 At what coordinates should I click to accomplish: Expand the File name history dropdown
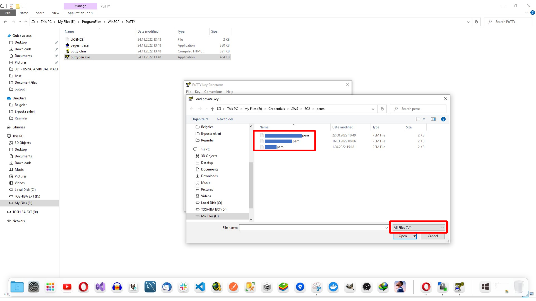point(386,228)
